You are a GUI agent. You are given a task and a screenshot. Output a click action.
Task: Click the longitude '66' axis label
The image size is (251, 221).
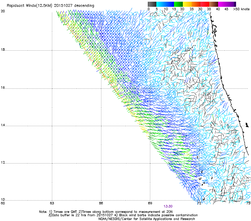click(x=101, y=203)
